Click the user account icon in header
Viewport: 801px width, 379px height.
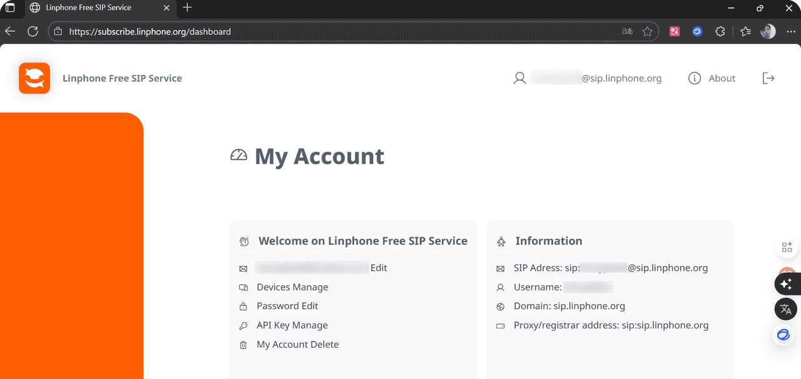519,78
